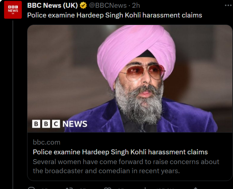Click the views analytics bar icon
The width and height of the screenshot is (233, 189).
[x=147, y=188]
